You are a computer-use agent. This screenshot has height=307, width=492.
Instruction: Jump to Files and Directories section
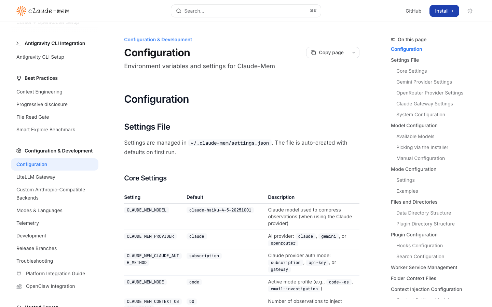414,202
